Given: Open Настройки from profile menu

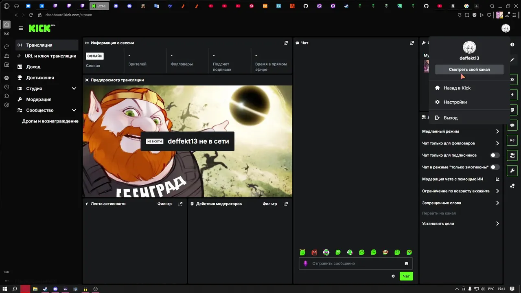Looking at the screenshot, I should 469,102.
